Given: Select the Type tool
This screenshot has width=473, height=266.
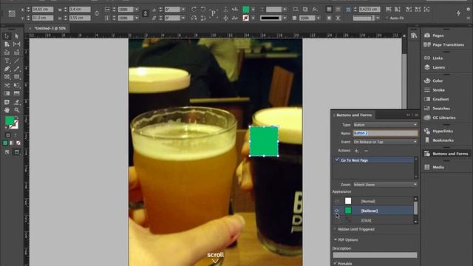Looking at the screenshot, I should tap(7, 61).
